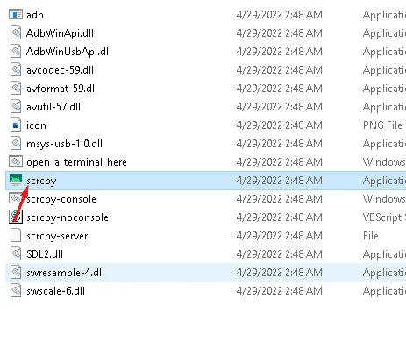Select the file named adb
The image size is (406, 356).
pyautogui.click(x=35, y=15)
